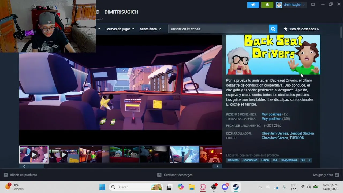343x193 pixels.
Task: Click the JcJ tag
Action: pos(275,160)
